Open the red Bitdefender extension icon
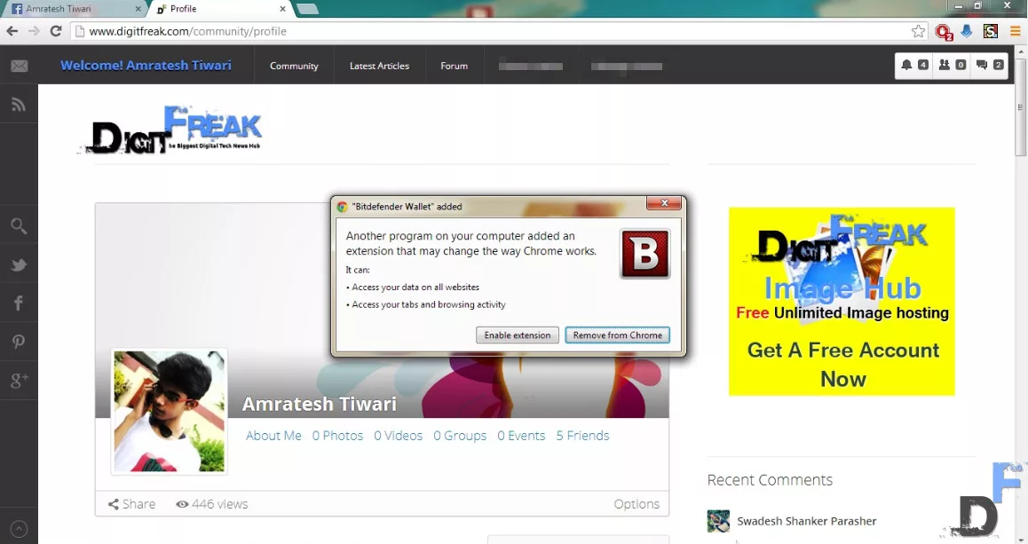 click(x=944, y=31)
